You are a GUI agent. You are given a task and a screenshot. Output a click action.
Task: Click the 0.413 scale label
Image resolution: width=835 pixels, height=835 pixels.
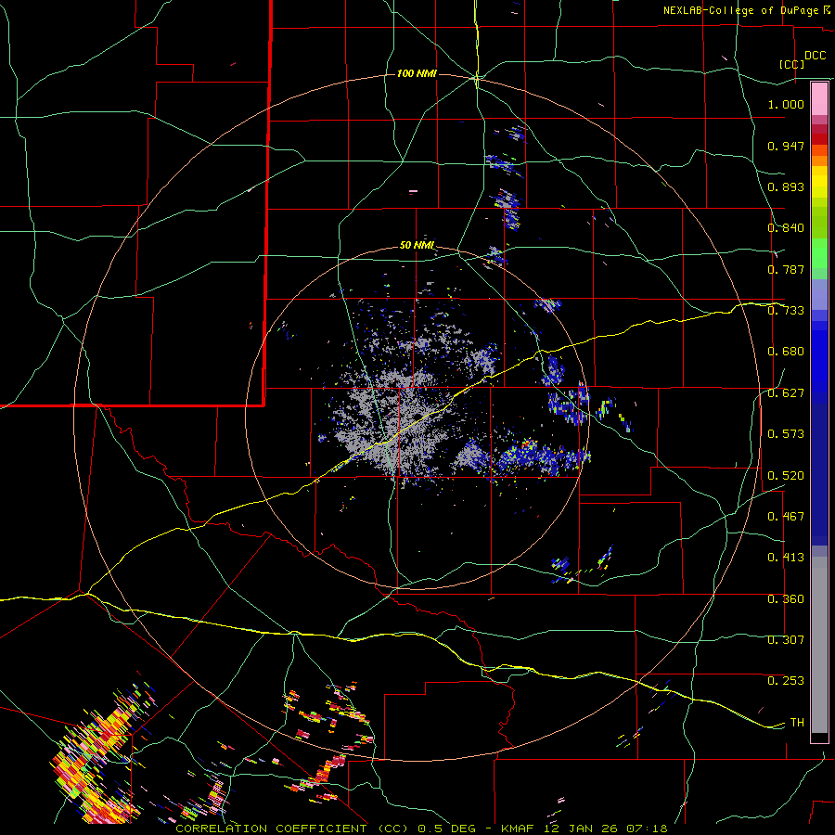786,558
